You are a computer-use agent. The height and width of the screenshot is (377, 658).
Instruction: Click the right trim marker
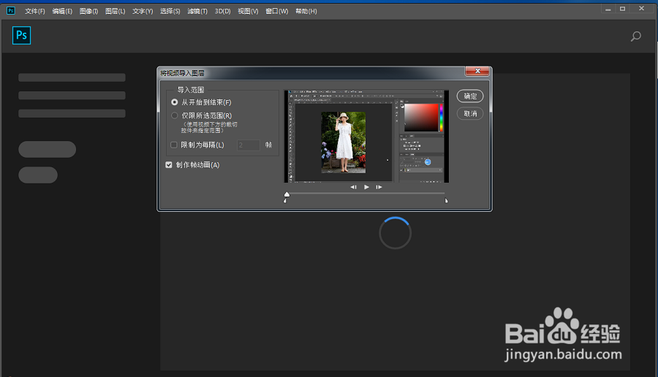coord(446,201)
